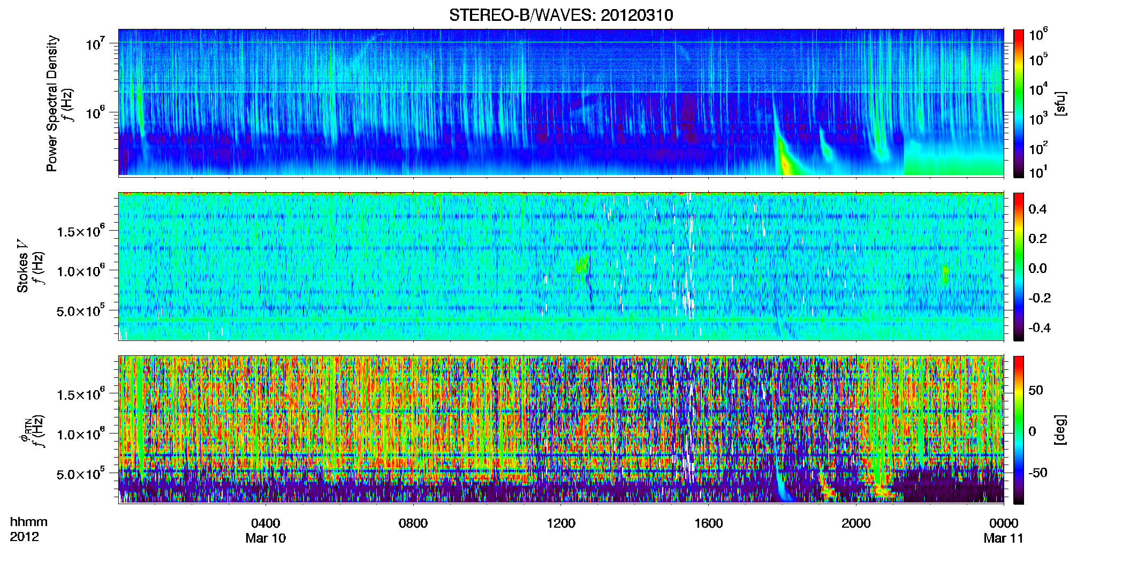Screen dimensions: 1122x578
Task: Click the hhmm axis format label
Action: pyautogui.click(x=29, y=522)
